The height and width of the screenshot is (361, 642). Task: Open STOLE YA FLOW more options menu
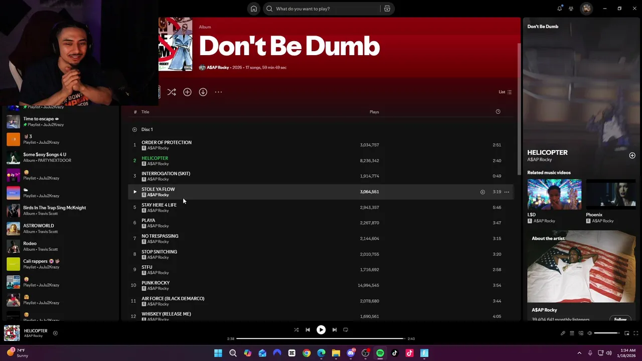click(507, 192)
